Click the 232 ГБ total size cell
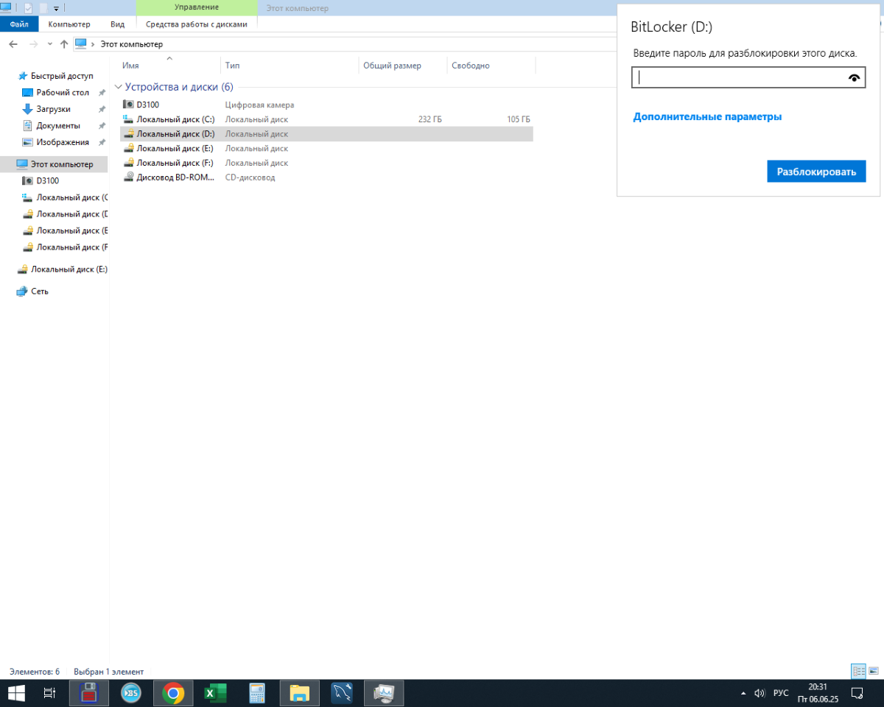Screen dimensions: 884x707 tap(430, 119)
